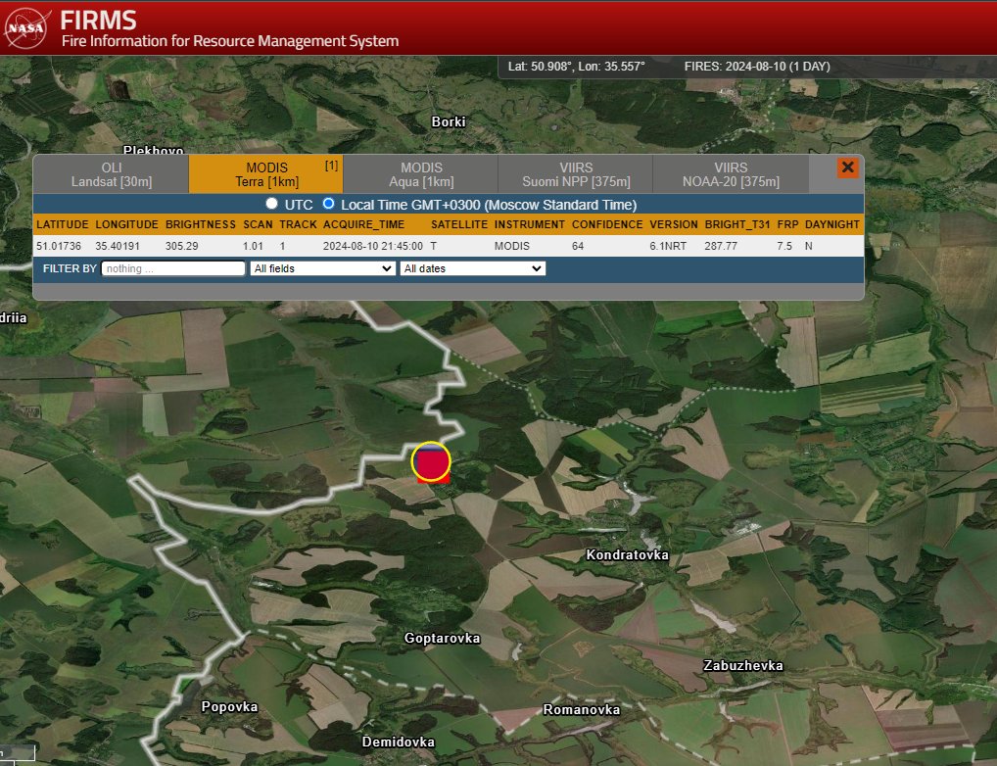Screen dimensions: 997x766
Task: Click the Borki map label
Action: 449,121
